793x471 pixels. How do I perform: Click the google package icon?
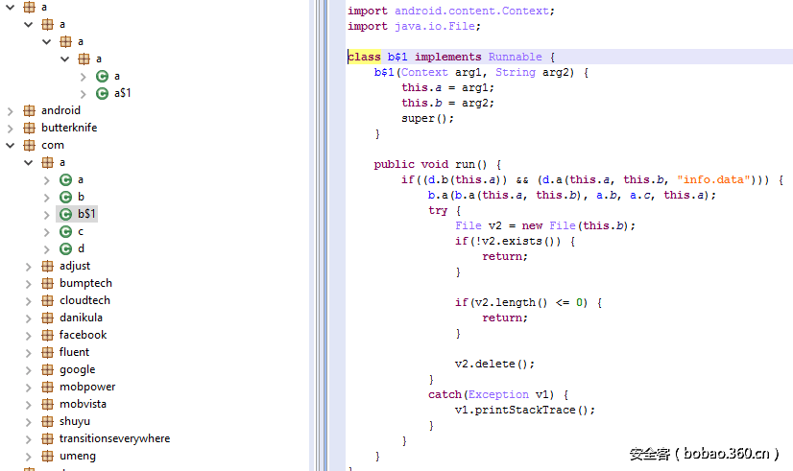(x=47, y=369)
